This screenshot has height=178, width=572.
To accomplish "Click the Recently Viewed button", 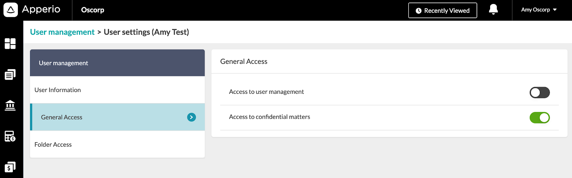I will 443,10.
